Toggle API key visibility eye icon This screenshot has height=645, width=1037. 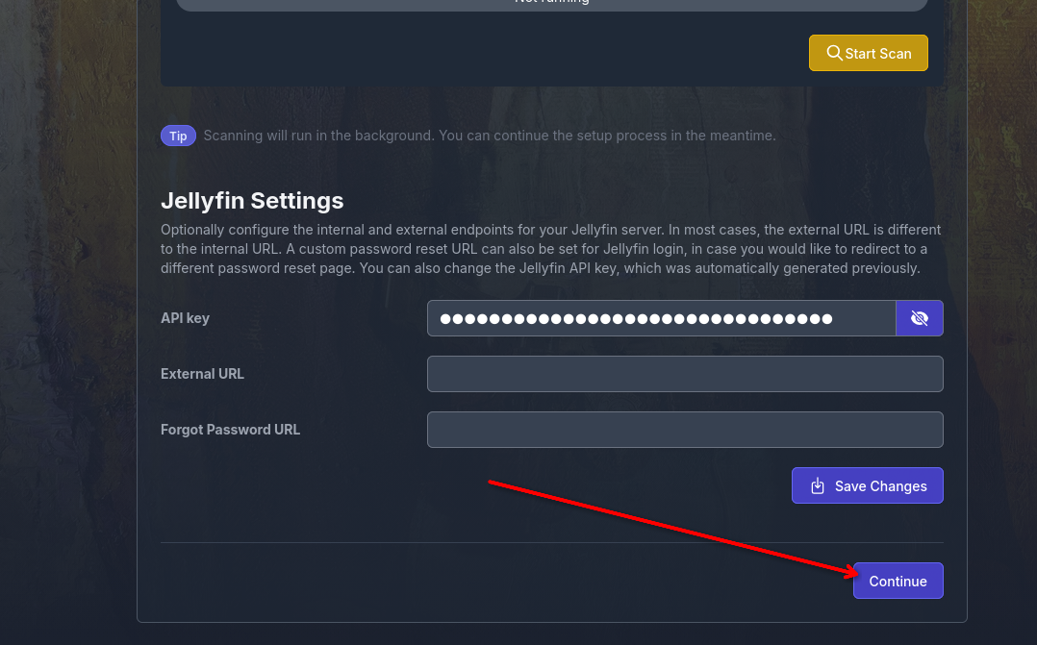tap(920, 318)
